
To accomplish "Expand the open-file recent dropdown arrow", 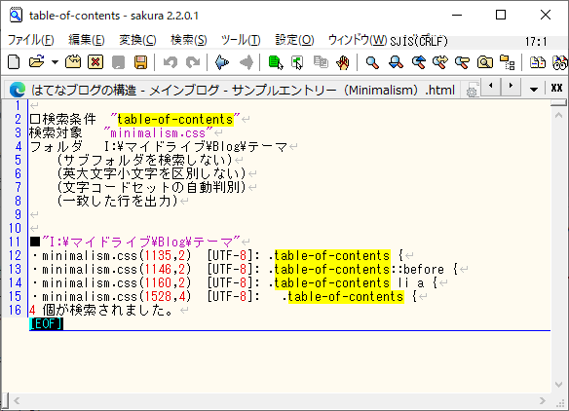I will pyautogui.click(x=55, y=62).
